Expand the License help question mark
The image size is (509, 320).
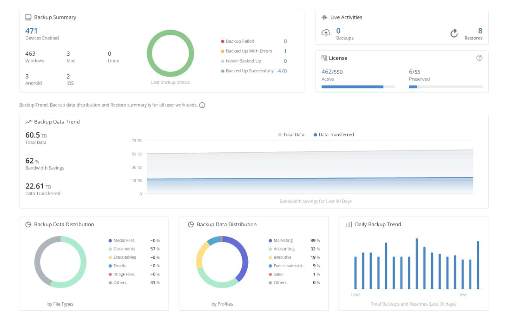tap(480, 57)
